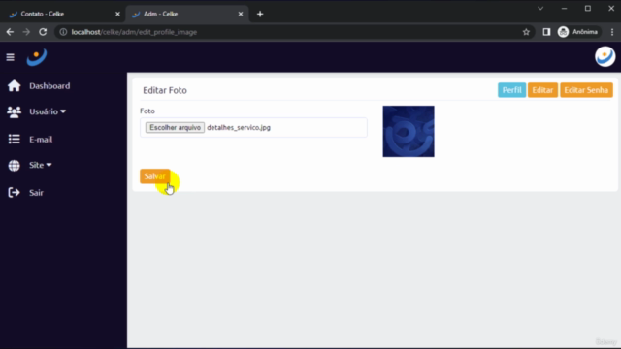Click the browser forward arrow
Screen dimensions: 621x349
[x=26, y=32]
